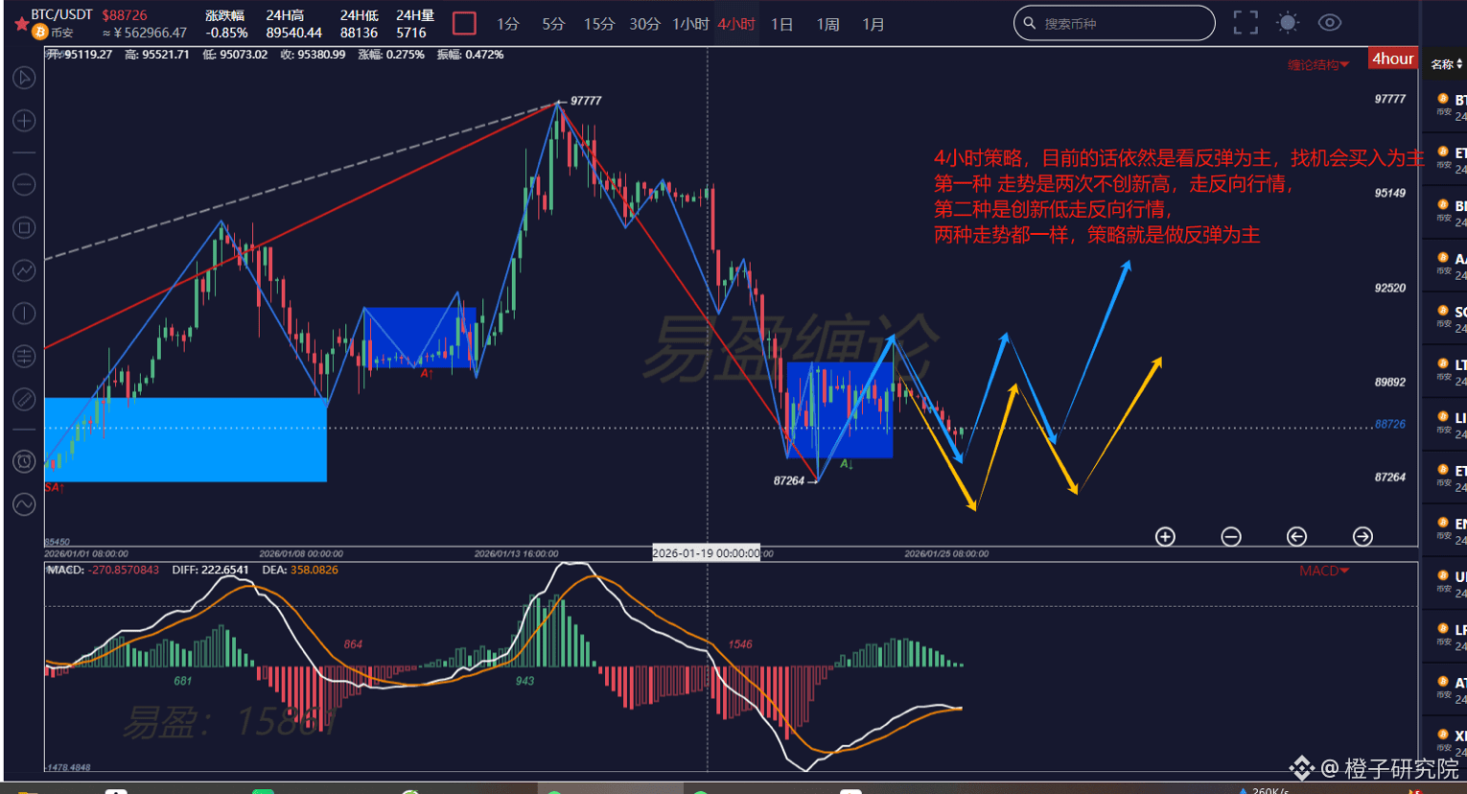Click the chart zoom-in plus button
Screen dimensions: 1467x794
[1164, 537]
